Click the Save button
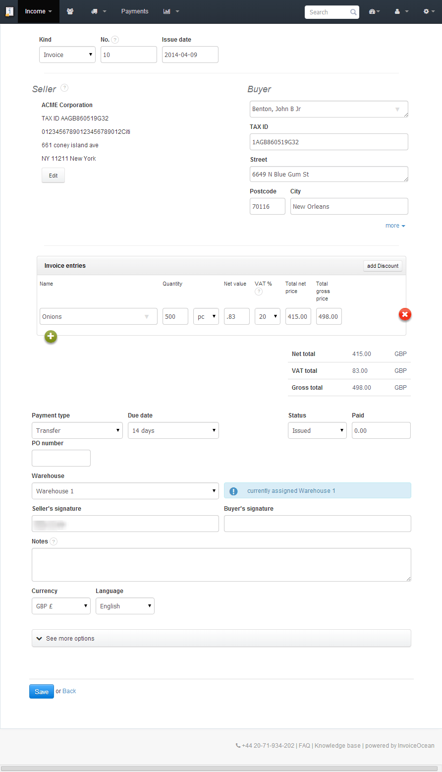442x772 pixels. click(41, 691)
